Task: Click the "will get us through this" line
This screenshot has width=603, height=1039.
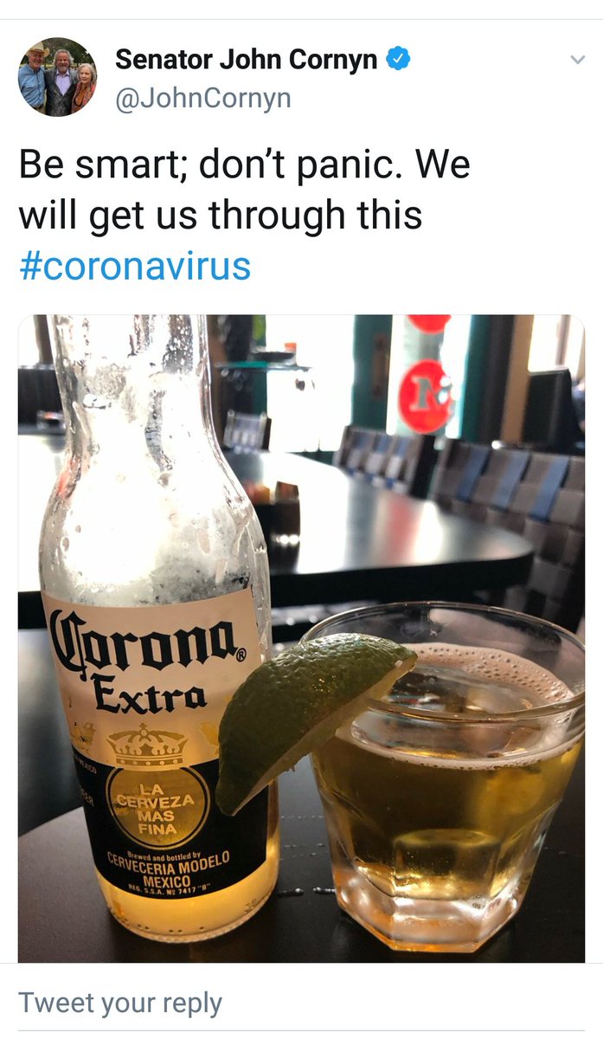Action: point(221,215)
